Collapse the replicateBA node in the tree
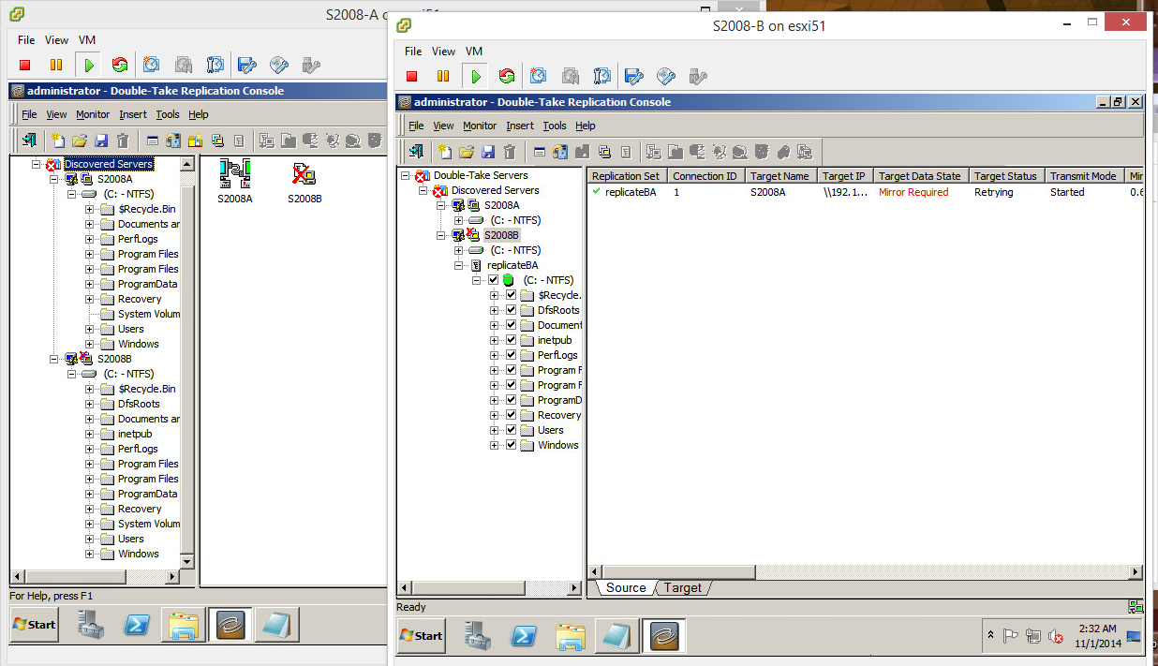 coord(459,265)
